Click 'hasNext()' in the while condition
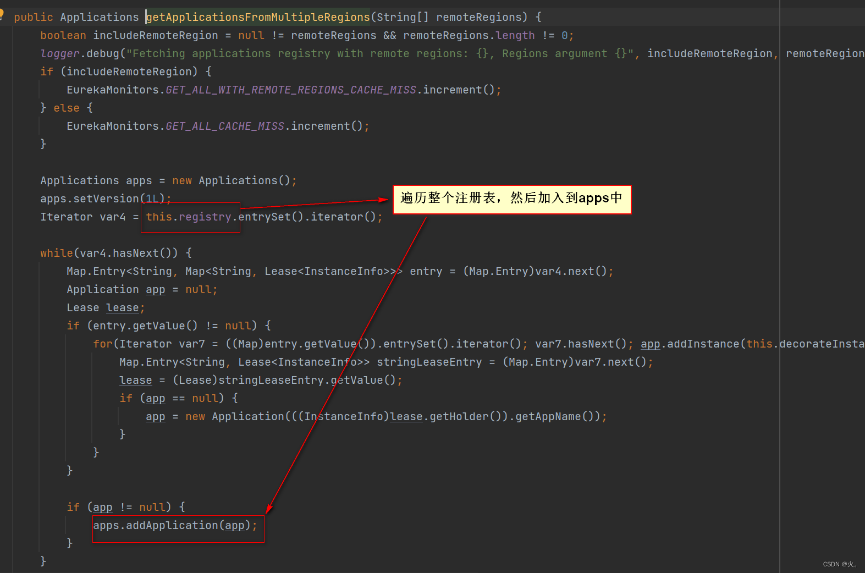Screen dimensions: 865x573 pyautogui.click(x=142, y=253)
